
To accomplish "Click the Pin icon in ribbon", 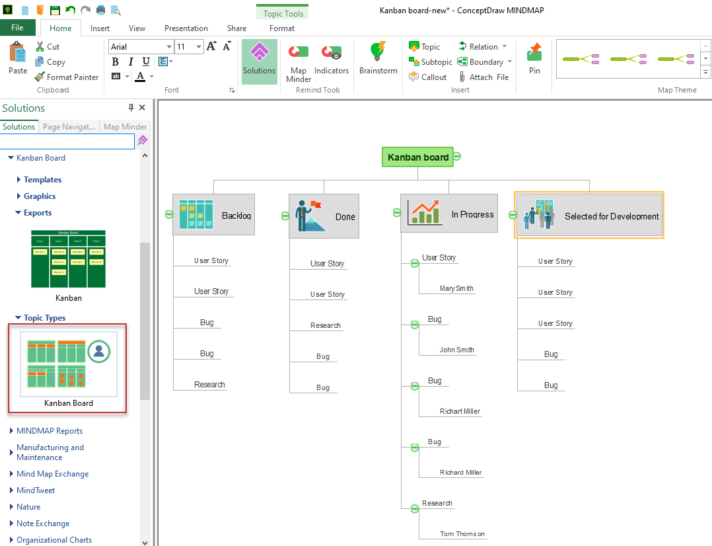I will click(x=534, y=61).
